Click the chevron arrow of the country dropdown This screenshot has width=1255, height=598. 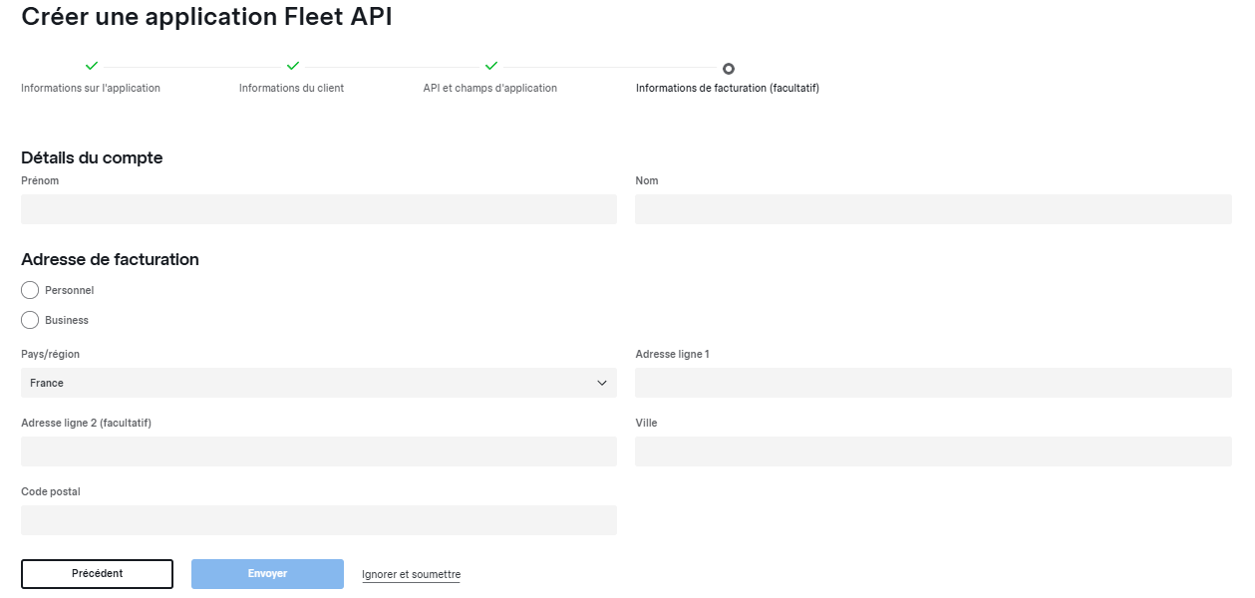tap(602, 383)
